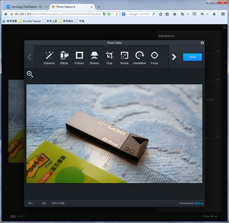
Task: Save the edited photo
Action: pos(192,57)
